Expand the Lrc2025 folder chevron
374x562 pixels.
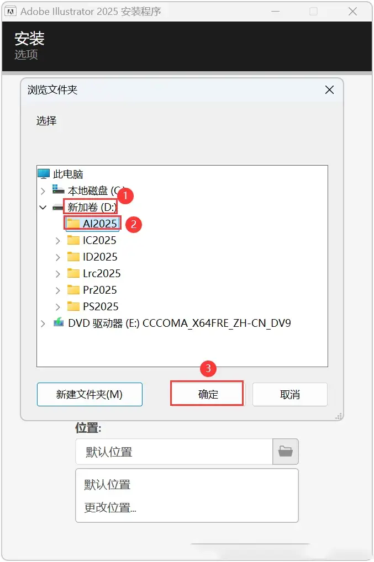coord(58,274)
